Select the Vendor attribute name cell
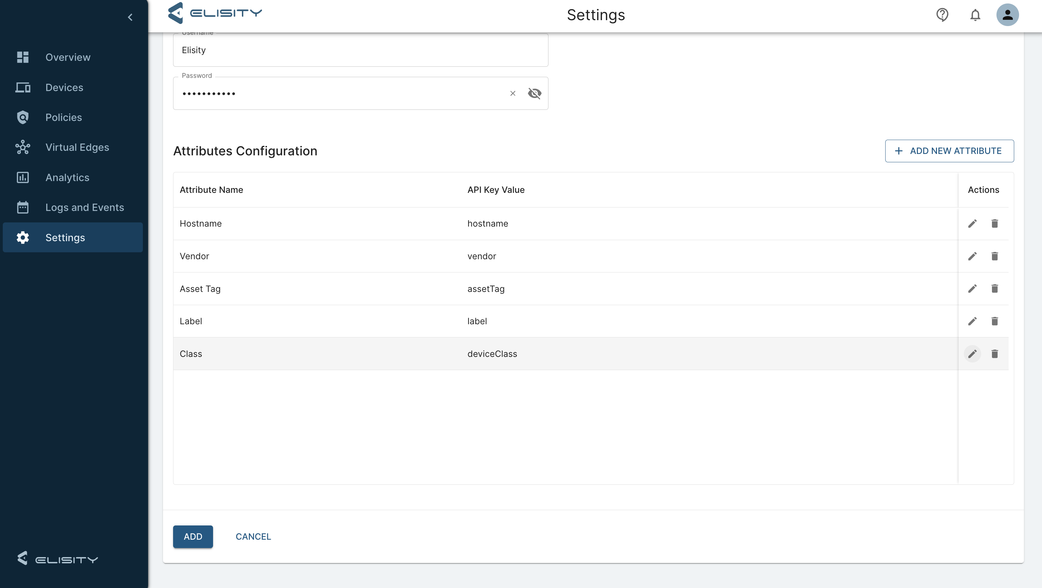1042x588 pixels. pos(194,256)
